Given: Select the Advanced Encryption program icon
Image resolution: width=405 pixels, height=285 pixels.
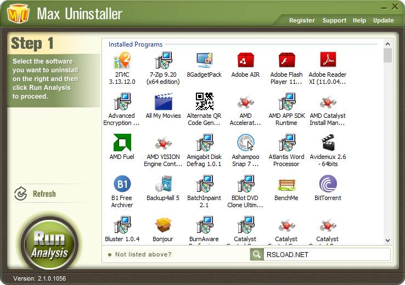Looking at the screenshot, I should click(122, 101).
